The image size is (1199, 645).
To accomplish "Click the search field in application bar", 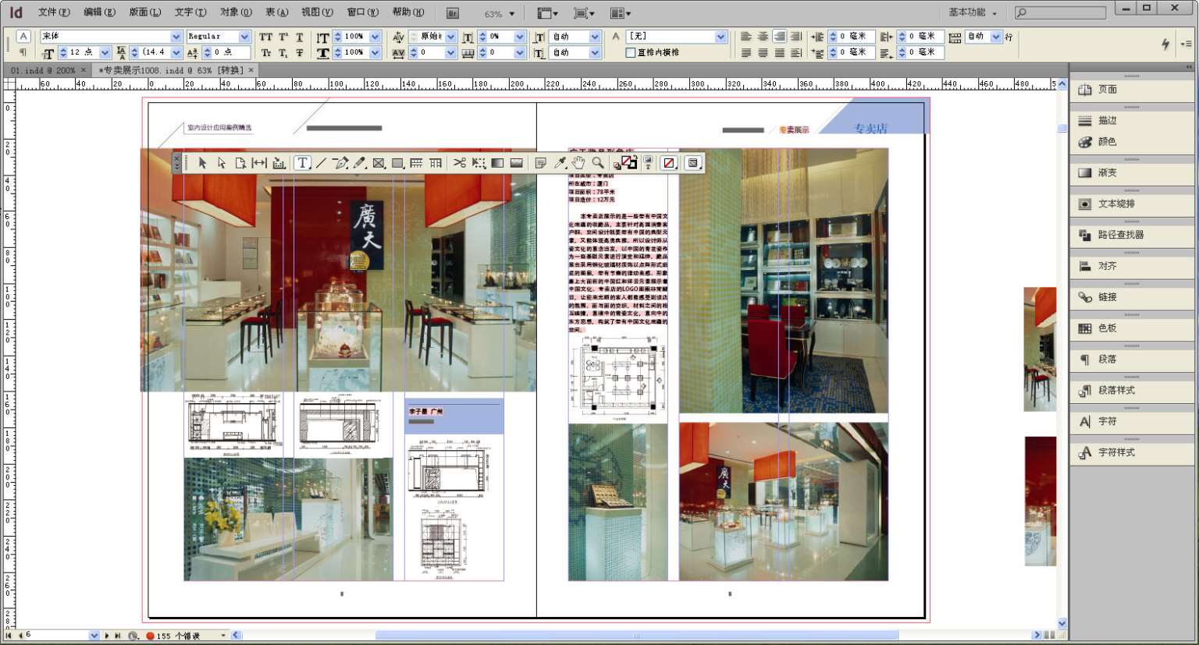I will click(x=1061, y=13).
